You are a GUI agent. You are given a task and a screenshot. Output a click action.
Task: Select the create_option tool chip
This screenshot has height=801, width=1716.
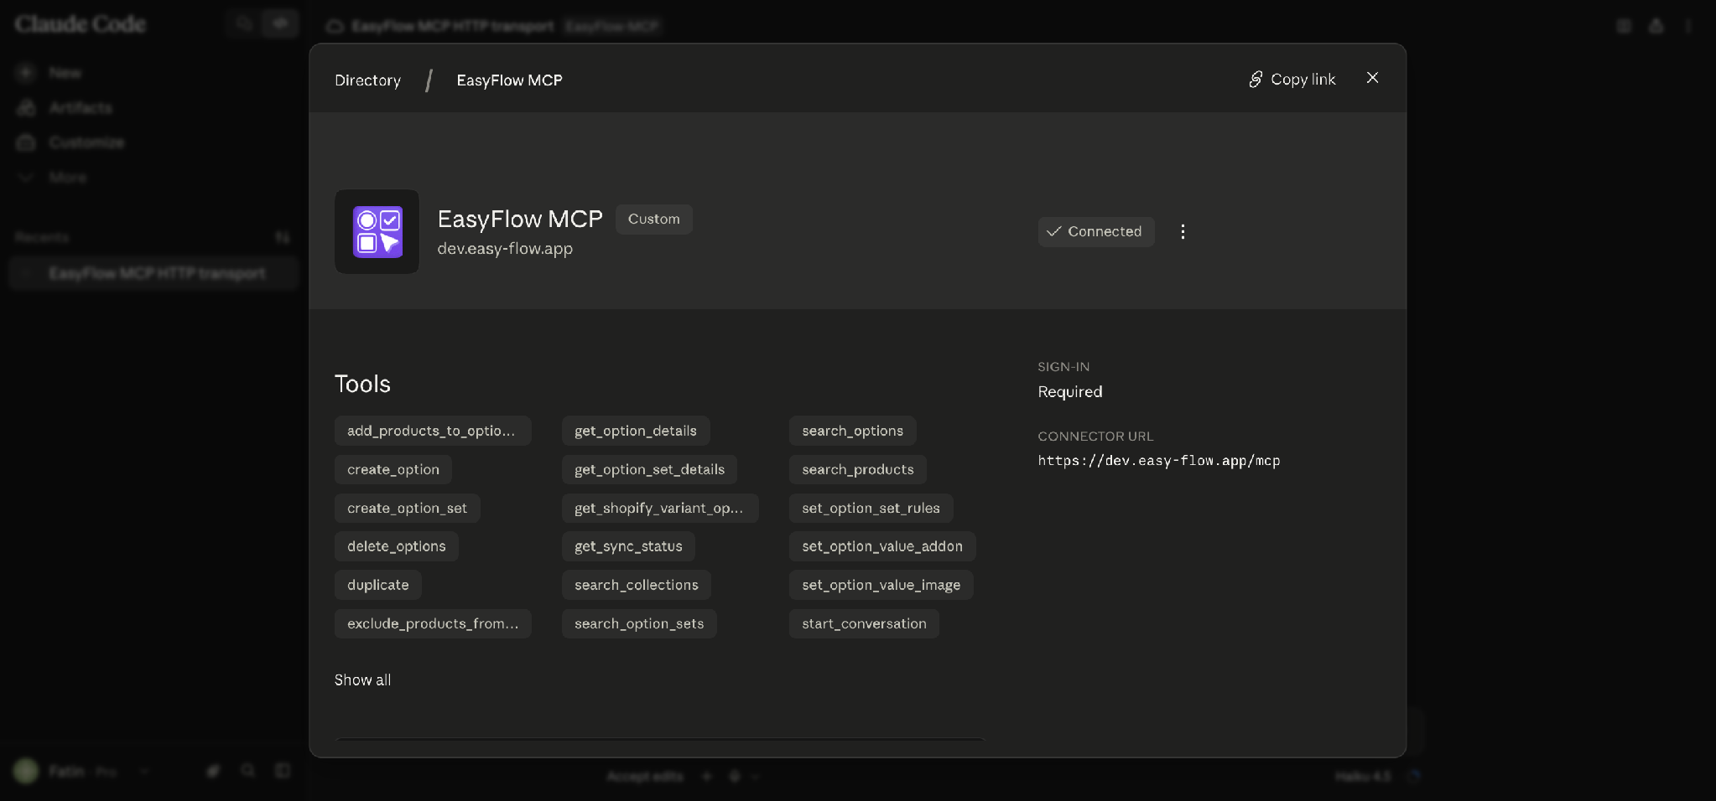coord(393,469)
